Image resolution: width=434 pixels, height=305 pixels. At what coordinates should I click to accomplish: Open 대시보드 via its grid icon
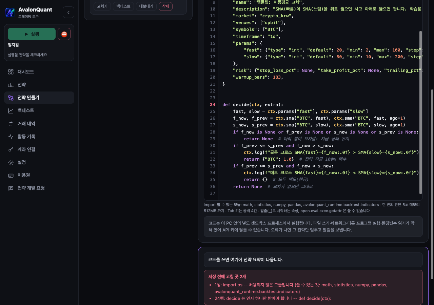11,72
